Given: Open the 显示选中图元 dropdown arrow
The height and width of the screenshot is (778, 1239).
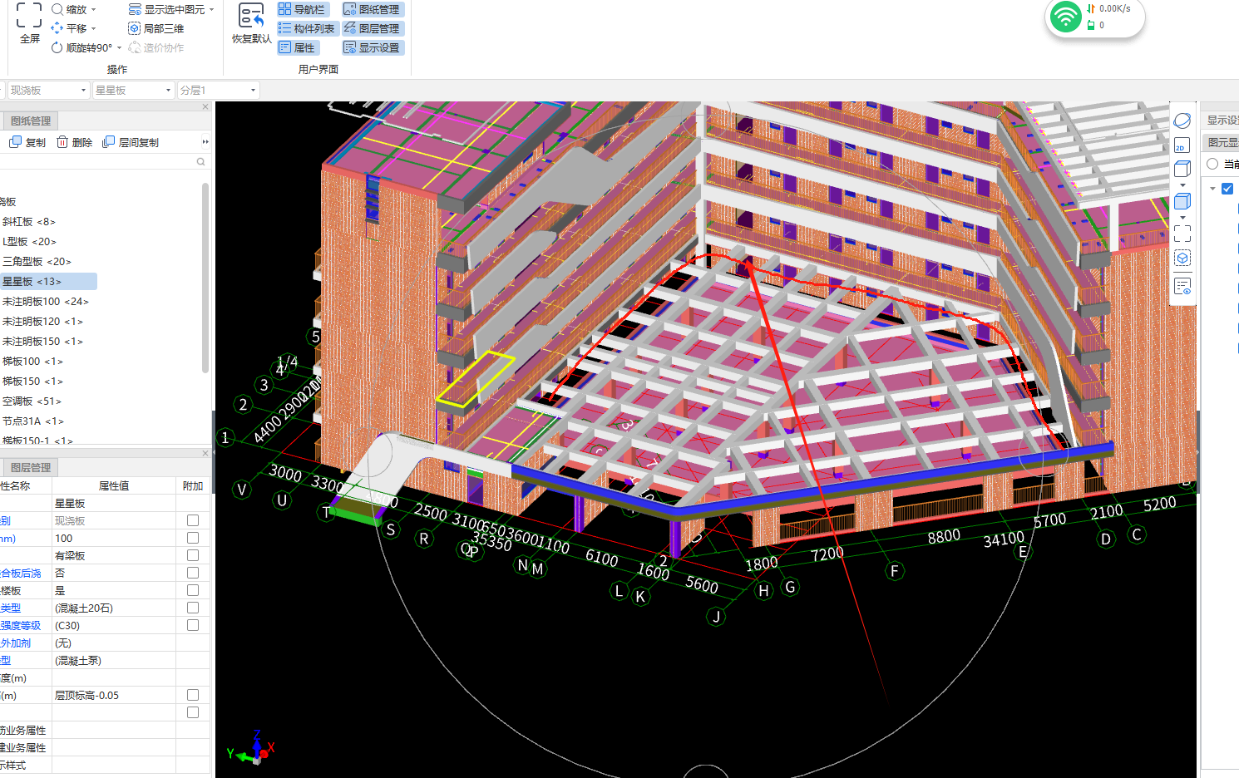Looking at the screenshot, I should (x=212, y=10).
